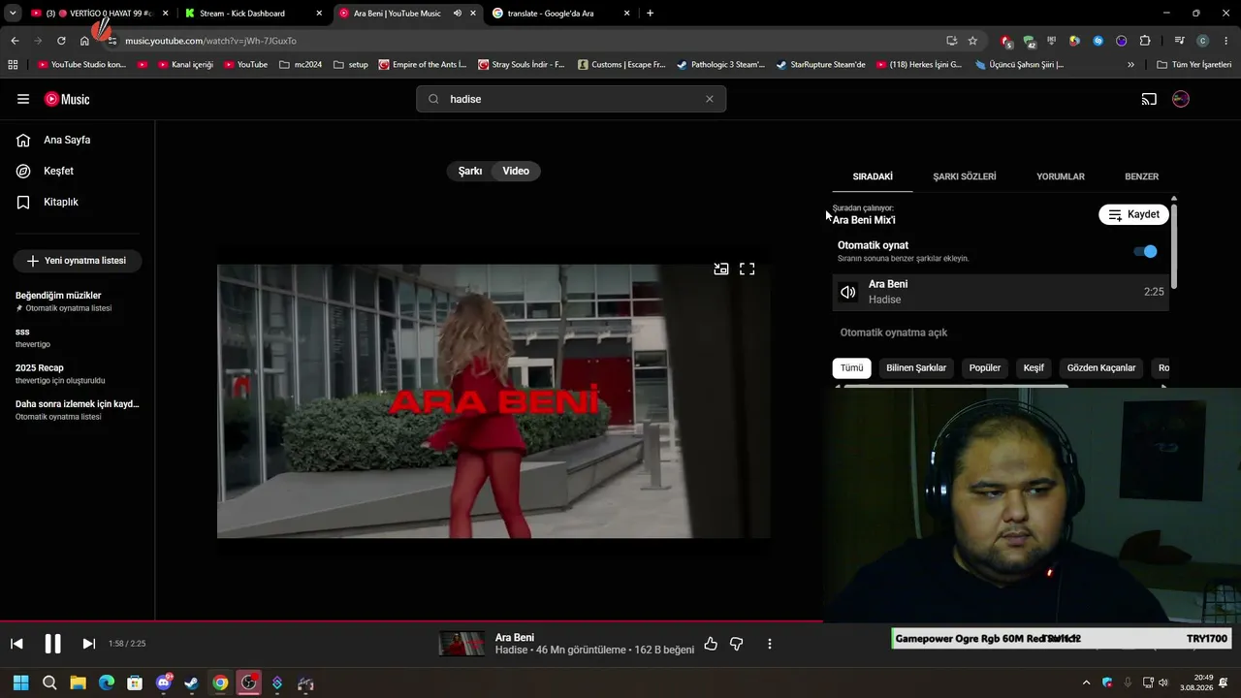This screenshot has width=1241, height=698.
Task: Open Daha sonra izlemek için kaydedilenler playlist
Action: pyautogui.click(x=78, y=410)
